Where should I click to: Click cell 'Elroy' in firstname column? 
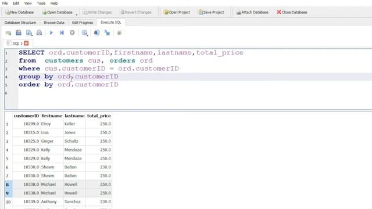52,124
